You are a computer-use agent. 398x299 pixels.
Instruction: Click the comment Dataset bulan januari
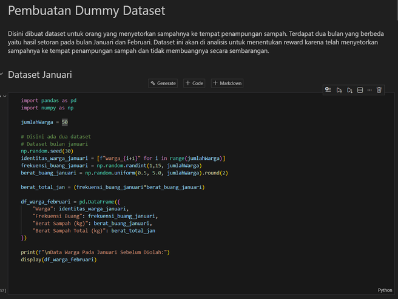click(x=55, y=144)
